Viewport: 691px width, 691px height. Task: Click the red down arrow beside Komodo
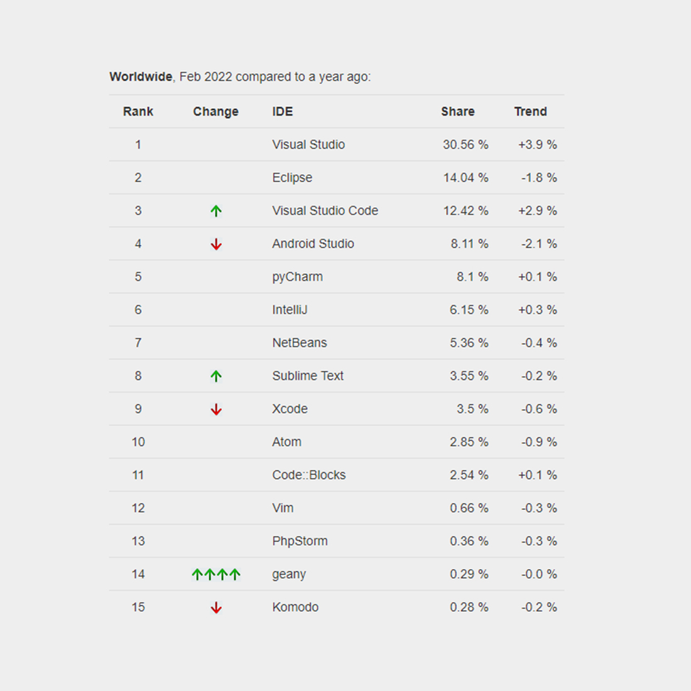click(x=216, y=607)
